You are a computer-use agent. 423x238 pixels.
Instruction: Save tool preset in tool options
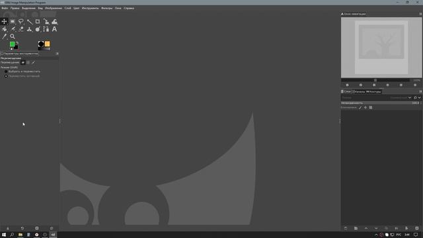(x=8, y=228)
